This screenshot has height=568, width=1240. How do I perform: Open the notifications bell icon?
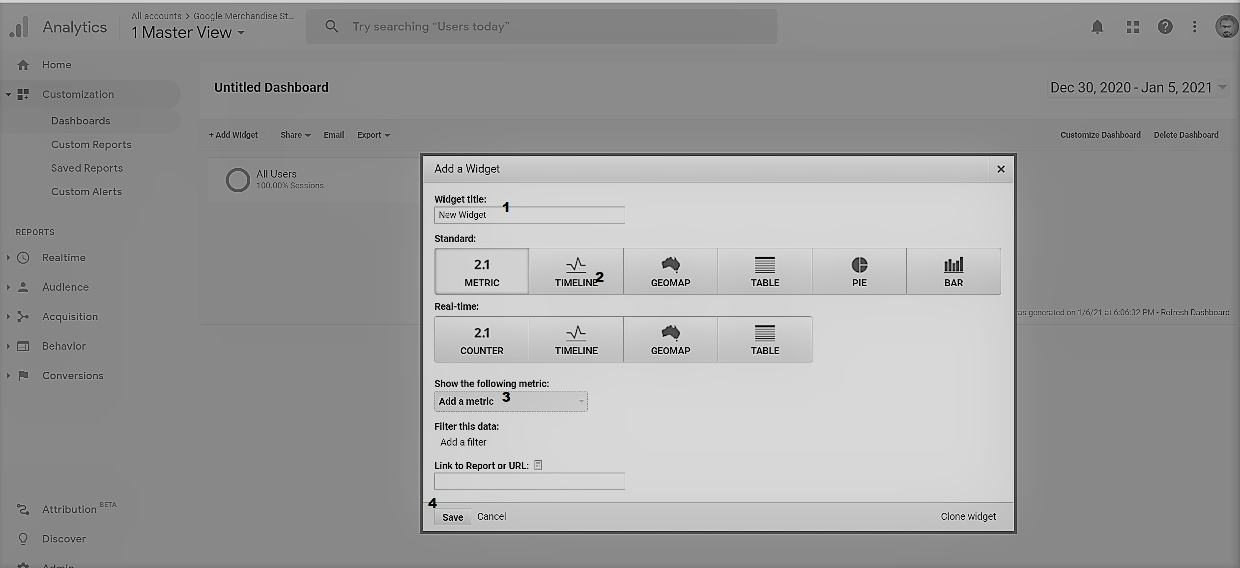(x=1097, y=27)
